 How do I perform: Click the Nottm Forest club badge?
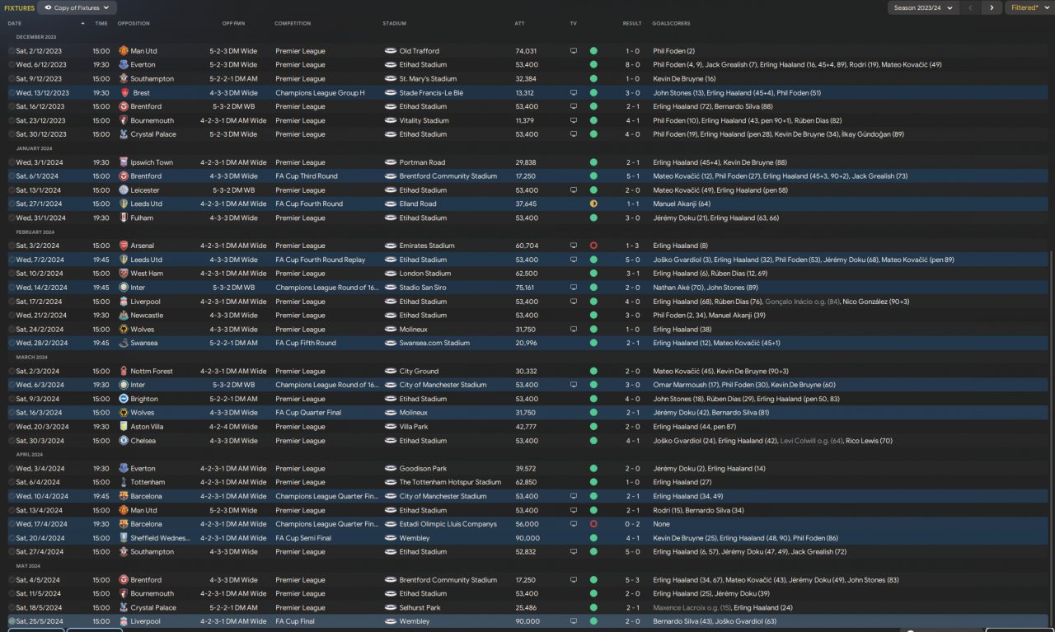[124, 372]
